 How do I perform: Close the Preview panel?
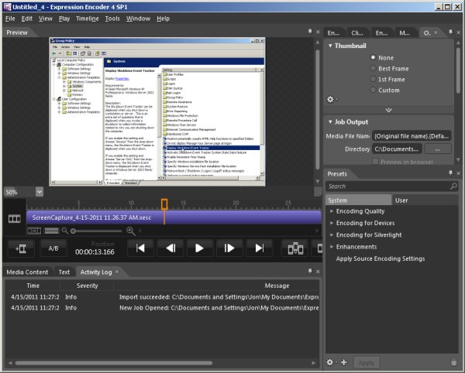tap(318, 32)
